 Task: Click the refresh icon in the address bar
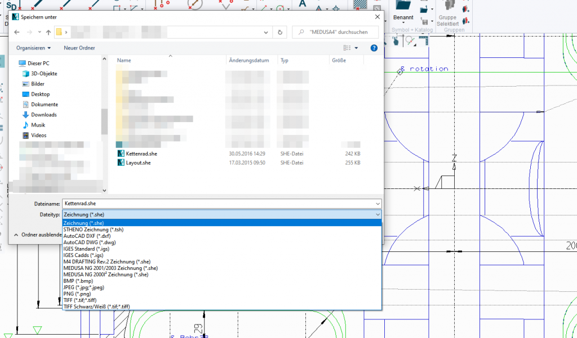(280, 32)
